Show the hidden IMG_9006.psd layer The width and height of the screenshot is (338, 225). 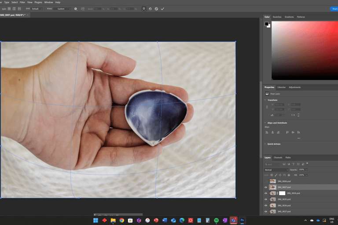point(266,181)
